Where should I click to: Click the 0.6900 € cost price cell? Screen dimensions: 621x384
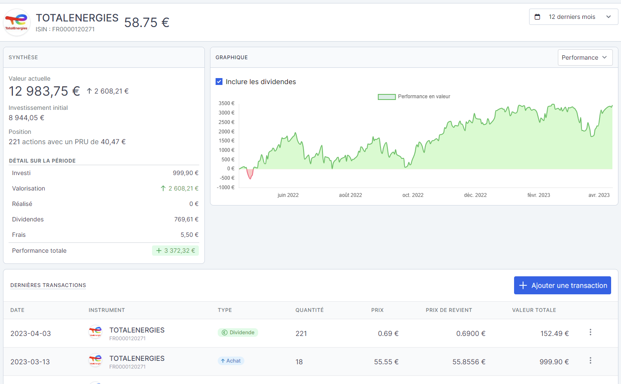[x=471, y=333]
